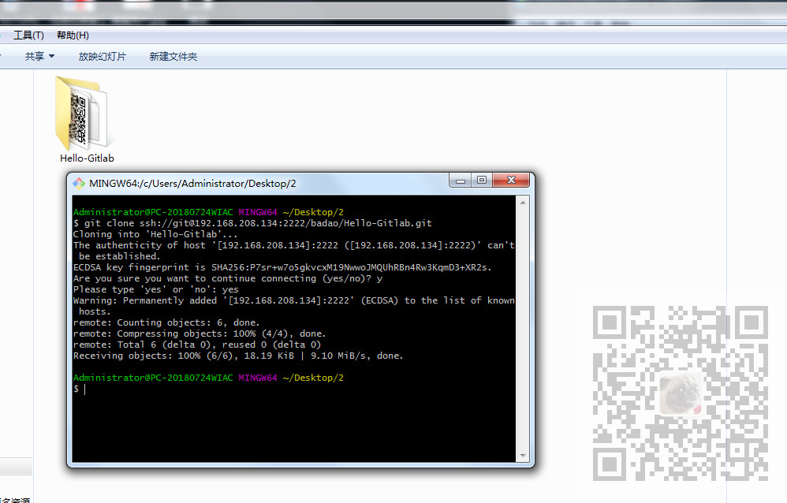Click the 'Are you sure you want to continue' line
This screenshot has width=787, height=503.
point(228,278)
